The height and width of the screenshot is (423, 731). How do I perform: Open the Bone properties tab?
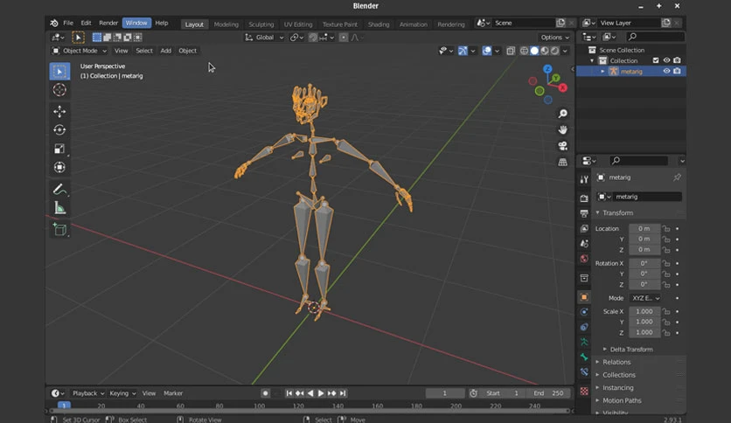click(x=584, y=357)
